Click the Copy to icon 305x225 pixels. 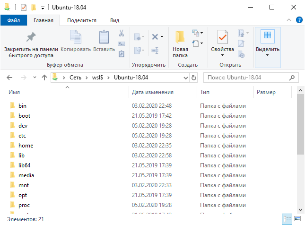[138, 50]
